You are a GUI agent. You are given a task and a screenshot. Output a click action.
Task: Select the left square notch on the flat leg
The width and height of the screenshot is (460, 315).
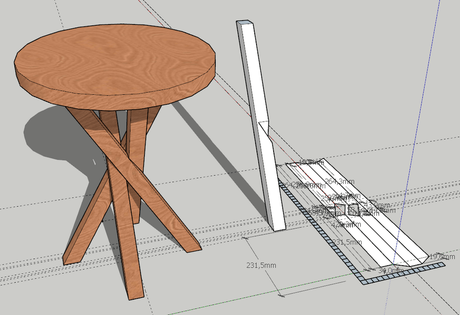(x=340, y=209)
